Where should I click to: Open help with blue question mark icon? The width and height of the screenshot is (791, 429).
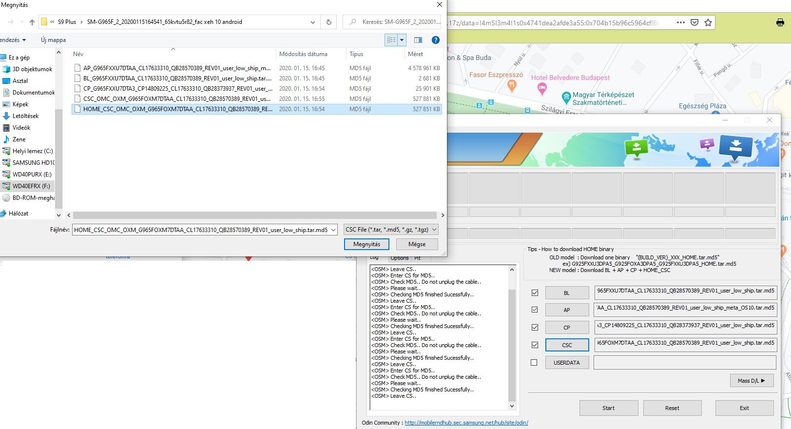point(436,40)
